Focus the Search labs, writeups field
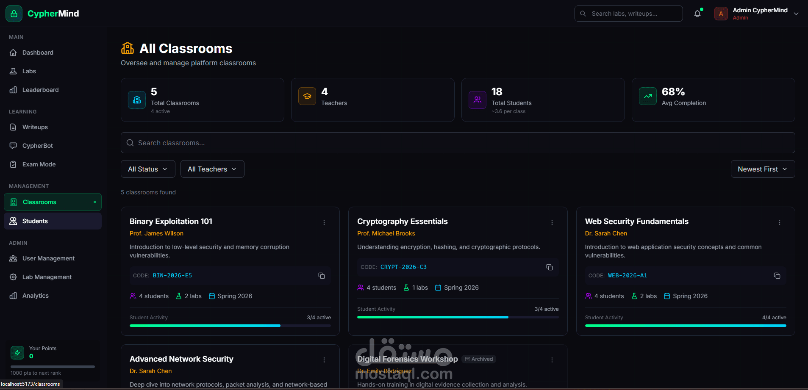 point(628,14)
